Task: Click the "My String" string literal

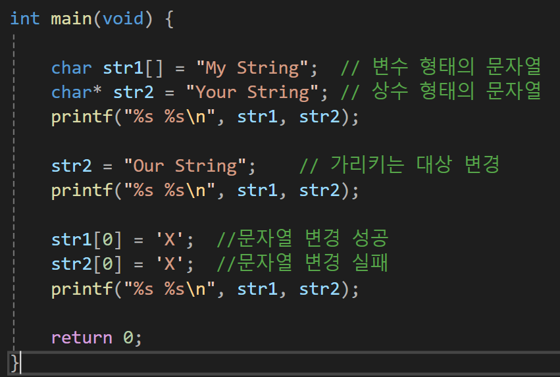Action: point(252,68)
